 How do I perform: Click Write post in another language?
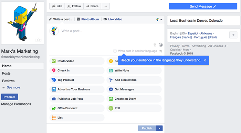coord(135,51)
